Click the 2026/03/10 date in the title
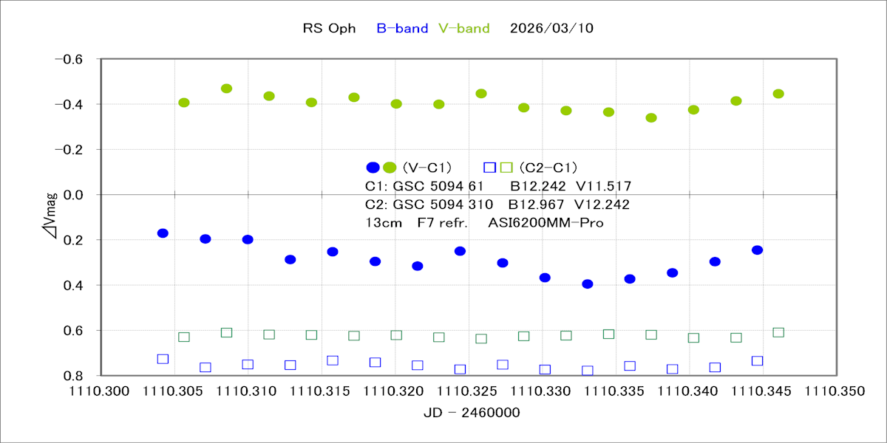 click(551, 29)
